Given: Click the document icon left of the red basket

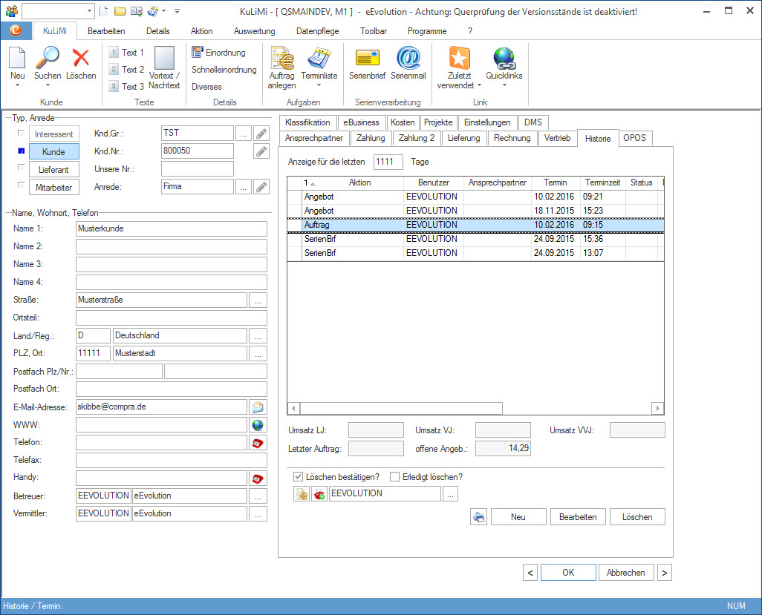Looking at the screenshot, I should pos(302,494).
